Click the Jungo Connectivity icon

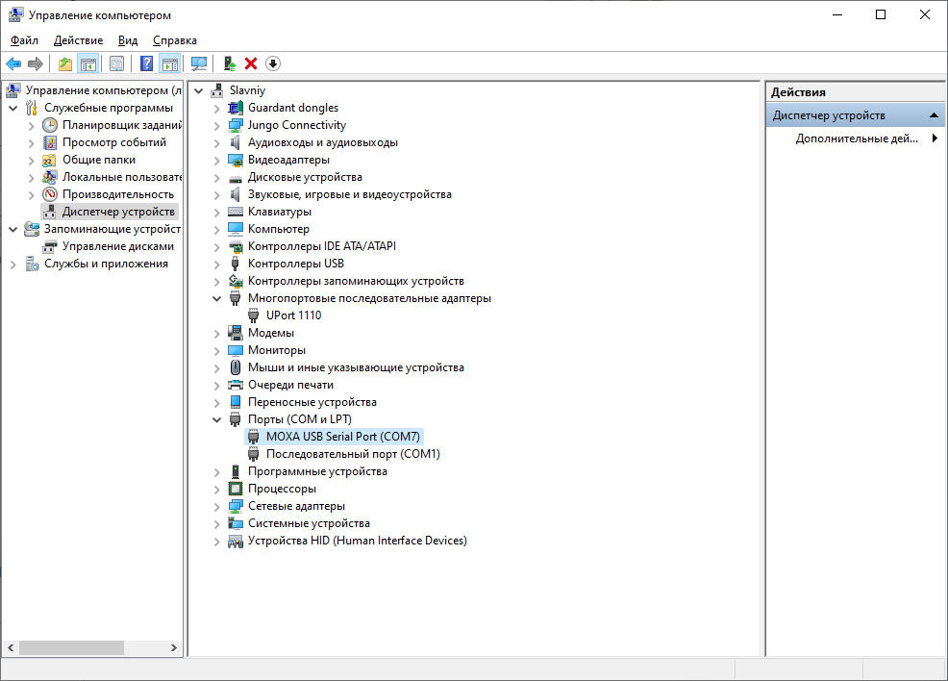[x=236, y=125]
